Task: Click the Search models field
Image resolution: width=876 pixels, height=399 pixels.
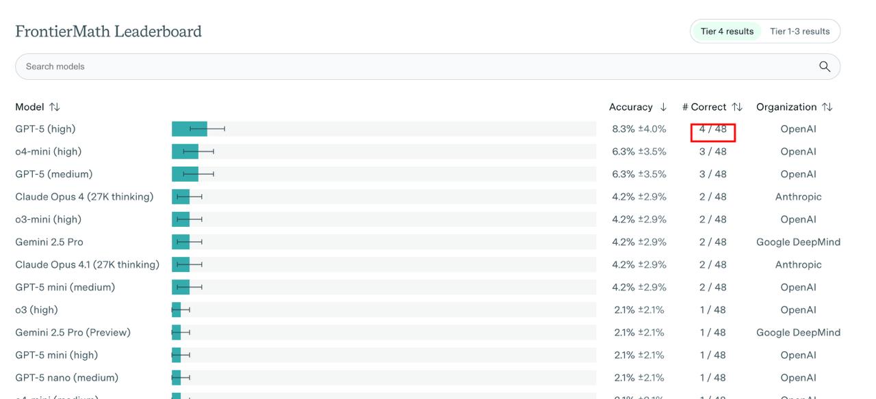Action: pos(411,66)
